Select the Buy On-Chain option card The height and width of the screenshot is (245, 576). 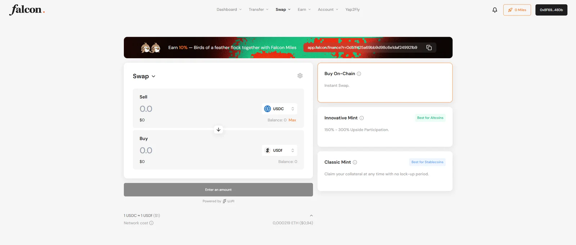[385, 83]
